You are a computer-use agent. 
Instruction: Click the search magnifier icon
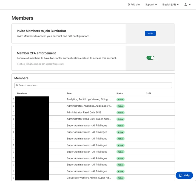[17, 85]
